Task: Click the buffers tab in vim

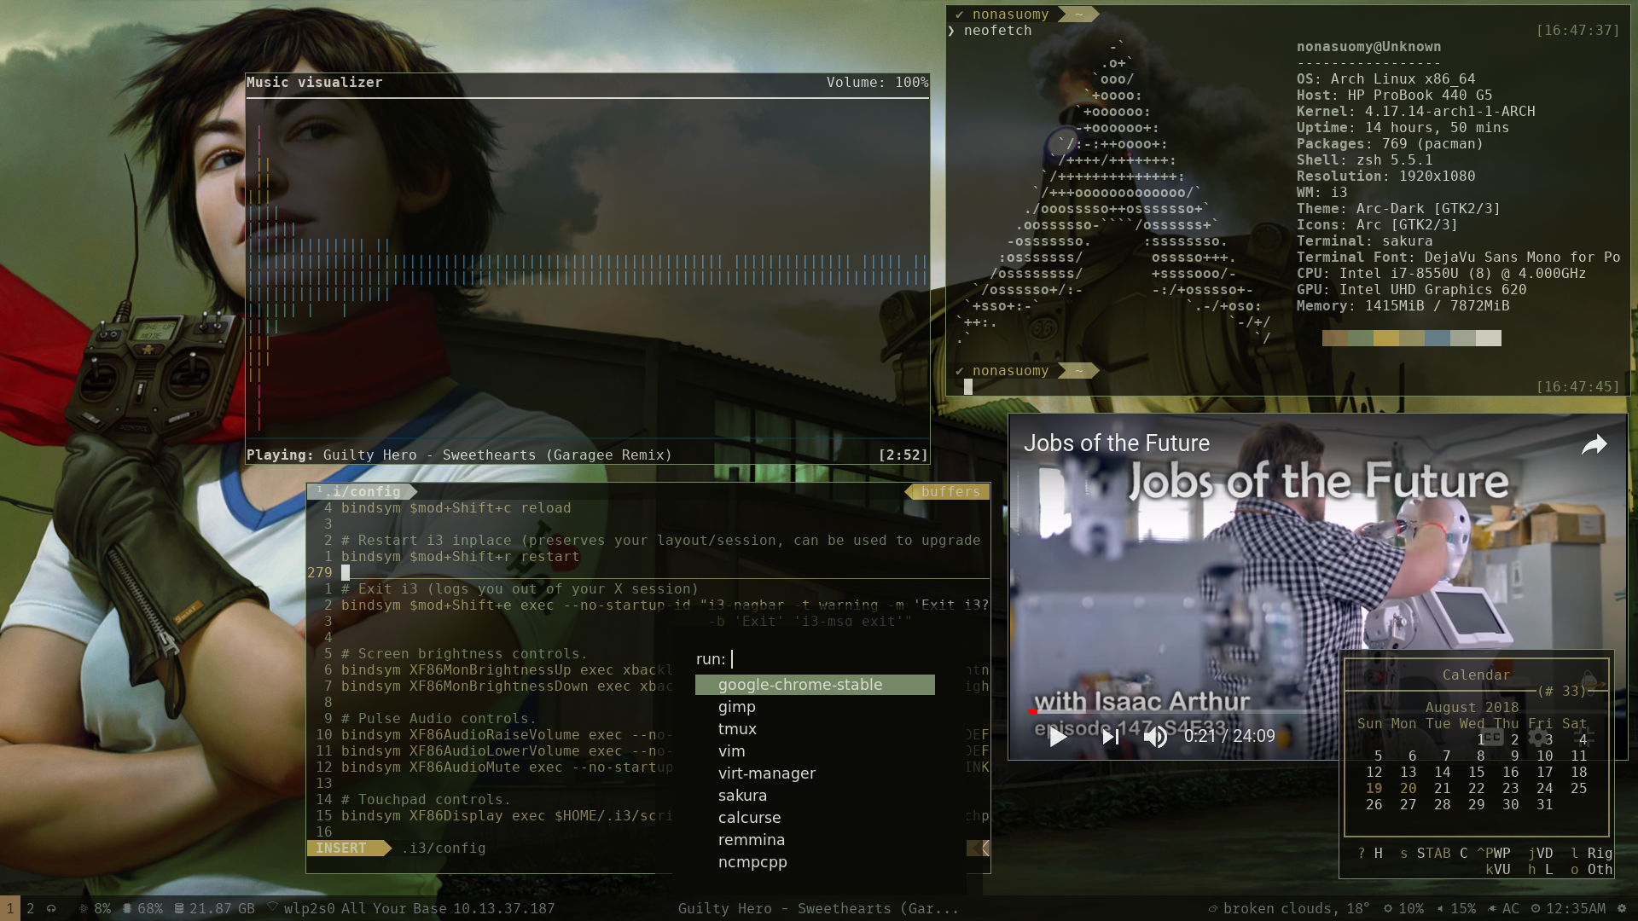Action: (950, 491)
